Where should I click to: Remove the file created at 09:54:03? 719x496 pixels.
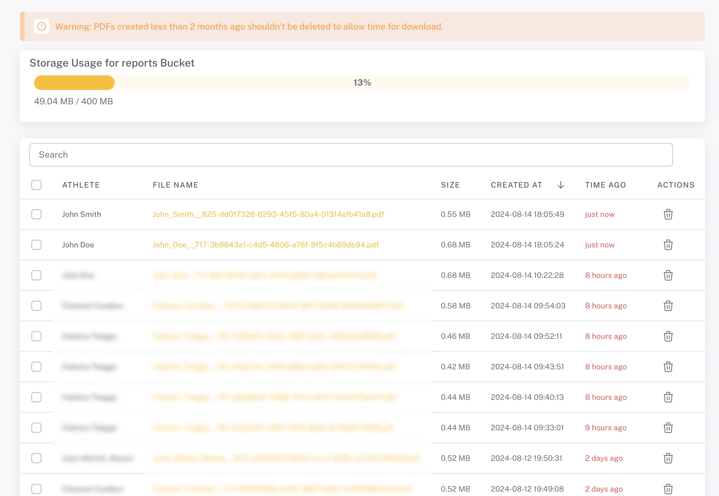[668, 305]
